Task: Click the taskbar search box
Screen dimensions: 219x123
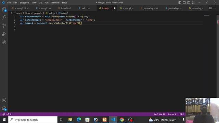Action: [x=33, y=120]
